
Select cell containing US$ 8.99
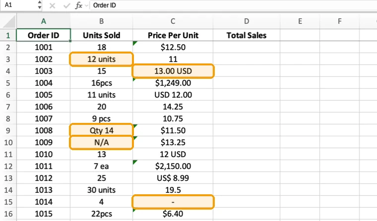pyautogui.click(x=173, y=178)
